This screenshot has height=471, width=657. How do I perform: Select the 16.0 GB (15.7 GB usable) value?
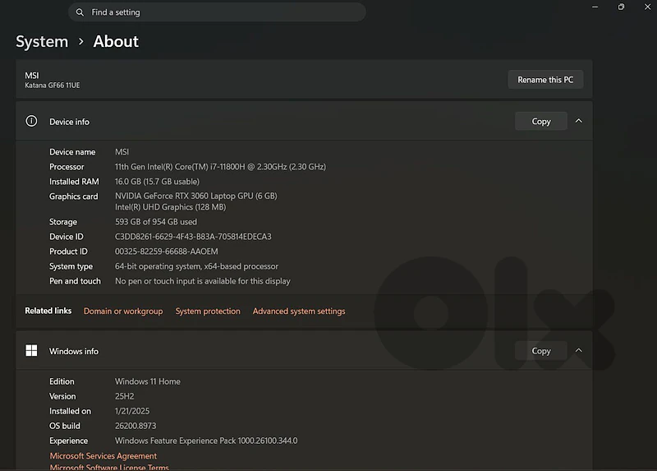(157, 182)
